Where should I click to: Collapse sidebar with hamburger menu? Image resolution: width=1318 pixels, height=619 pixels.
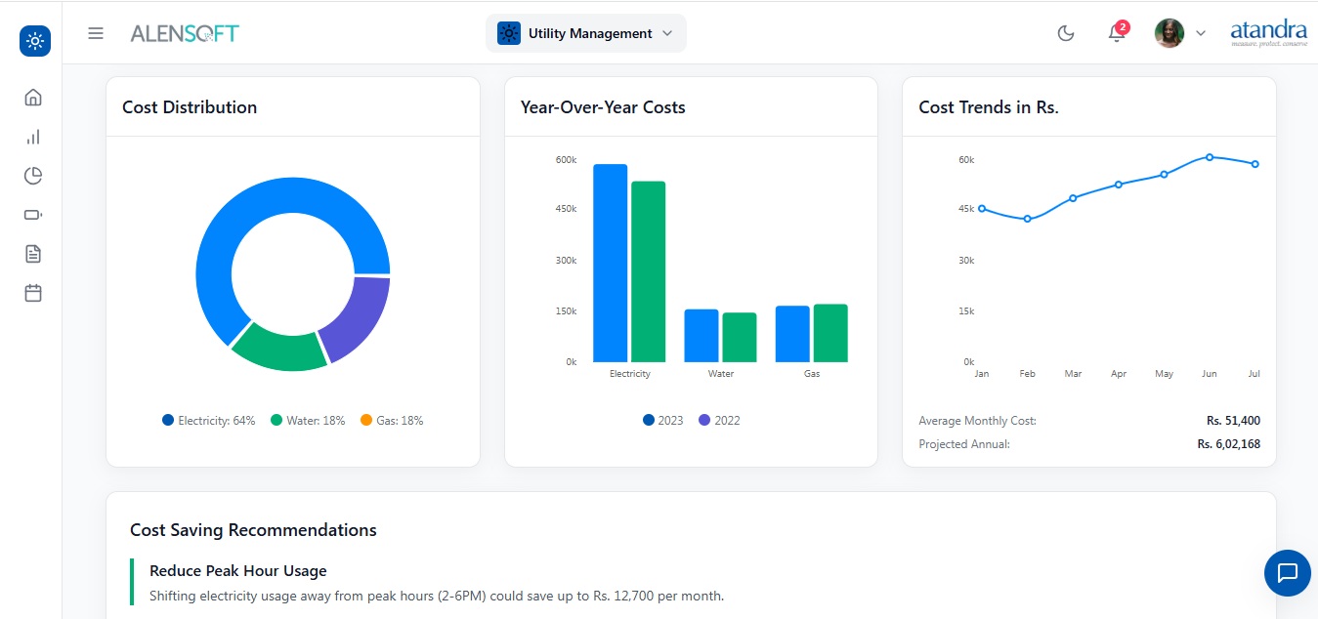pyautogui.click(x=96, y=33)
